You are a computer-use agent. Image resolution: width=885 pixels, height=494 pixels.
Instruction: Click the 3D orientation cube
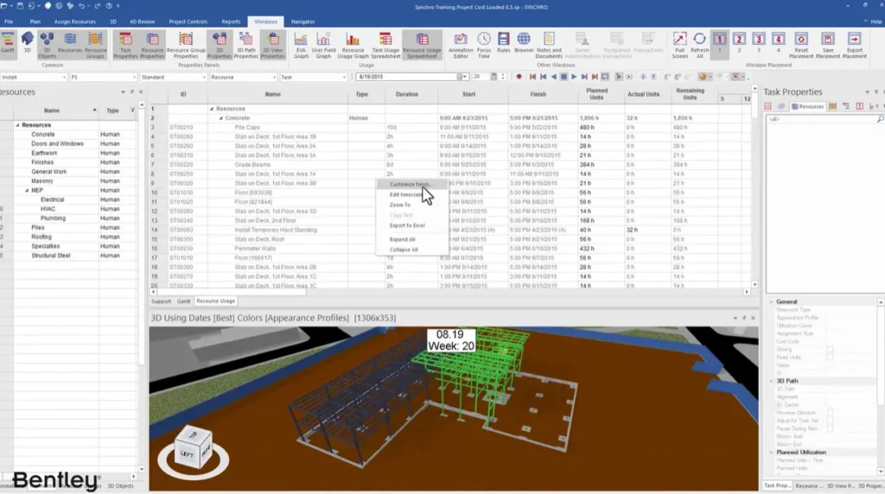(x=193, y=449)
